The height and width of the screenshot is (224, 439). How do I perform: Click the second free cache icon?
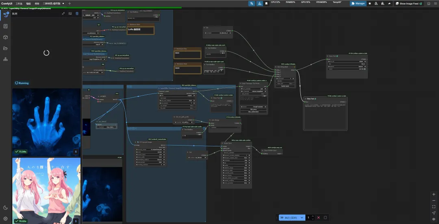(382, 3)
